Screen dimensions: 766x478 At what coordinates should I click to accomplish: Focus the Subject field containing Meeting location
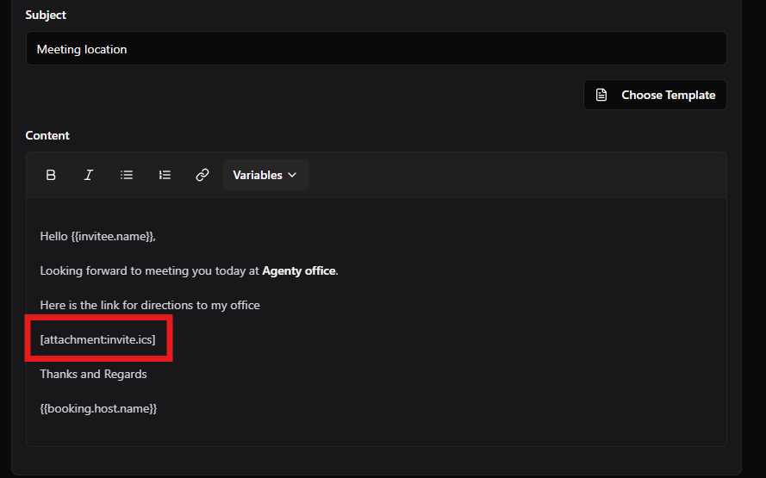(x=376, y=49)
